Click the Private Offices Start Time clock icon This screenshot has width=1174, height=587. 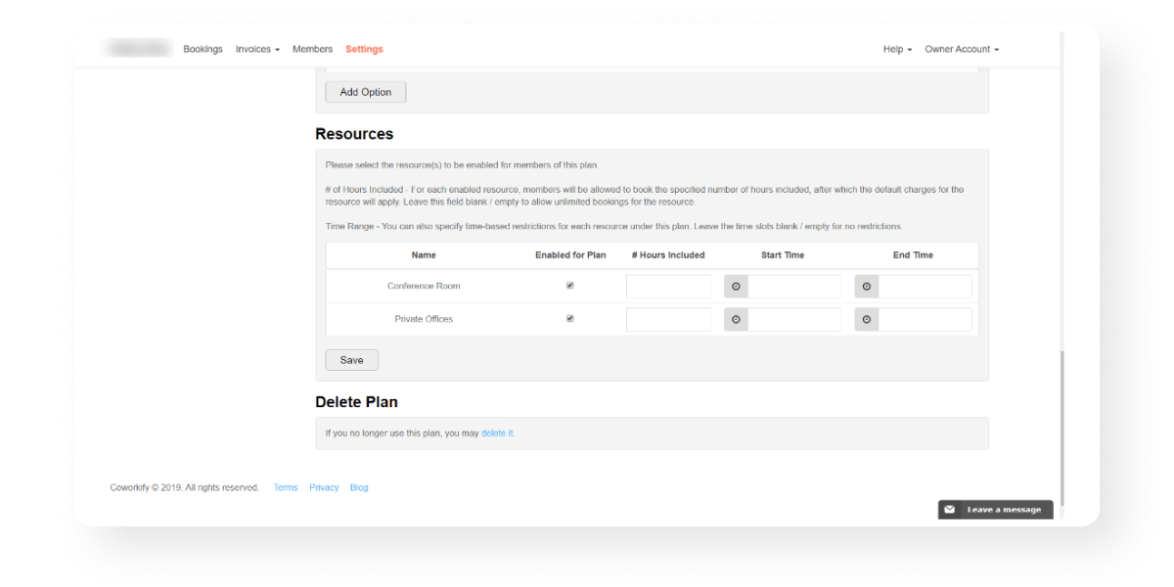tap(736, 320)
